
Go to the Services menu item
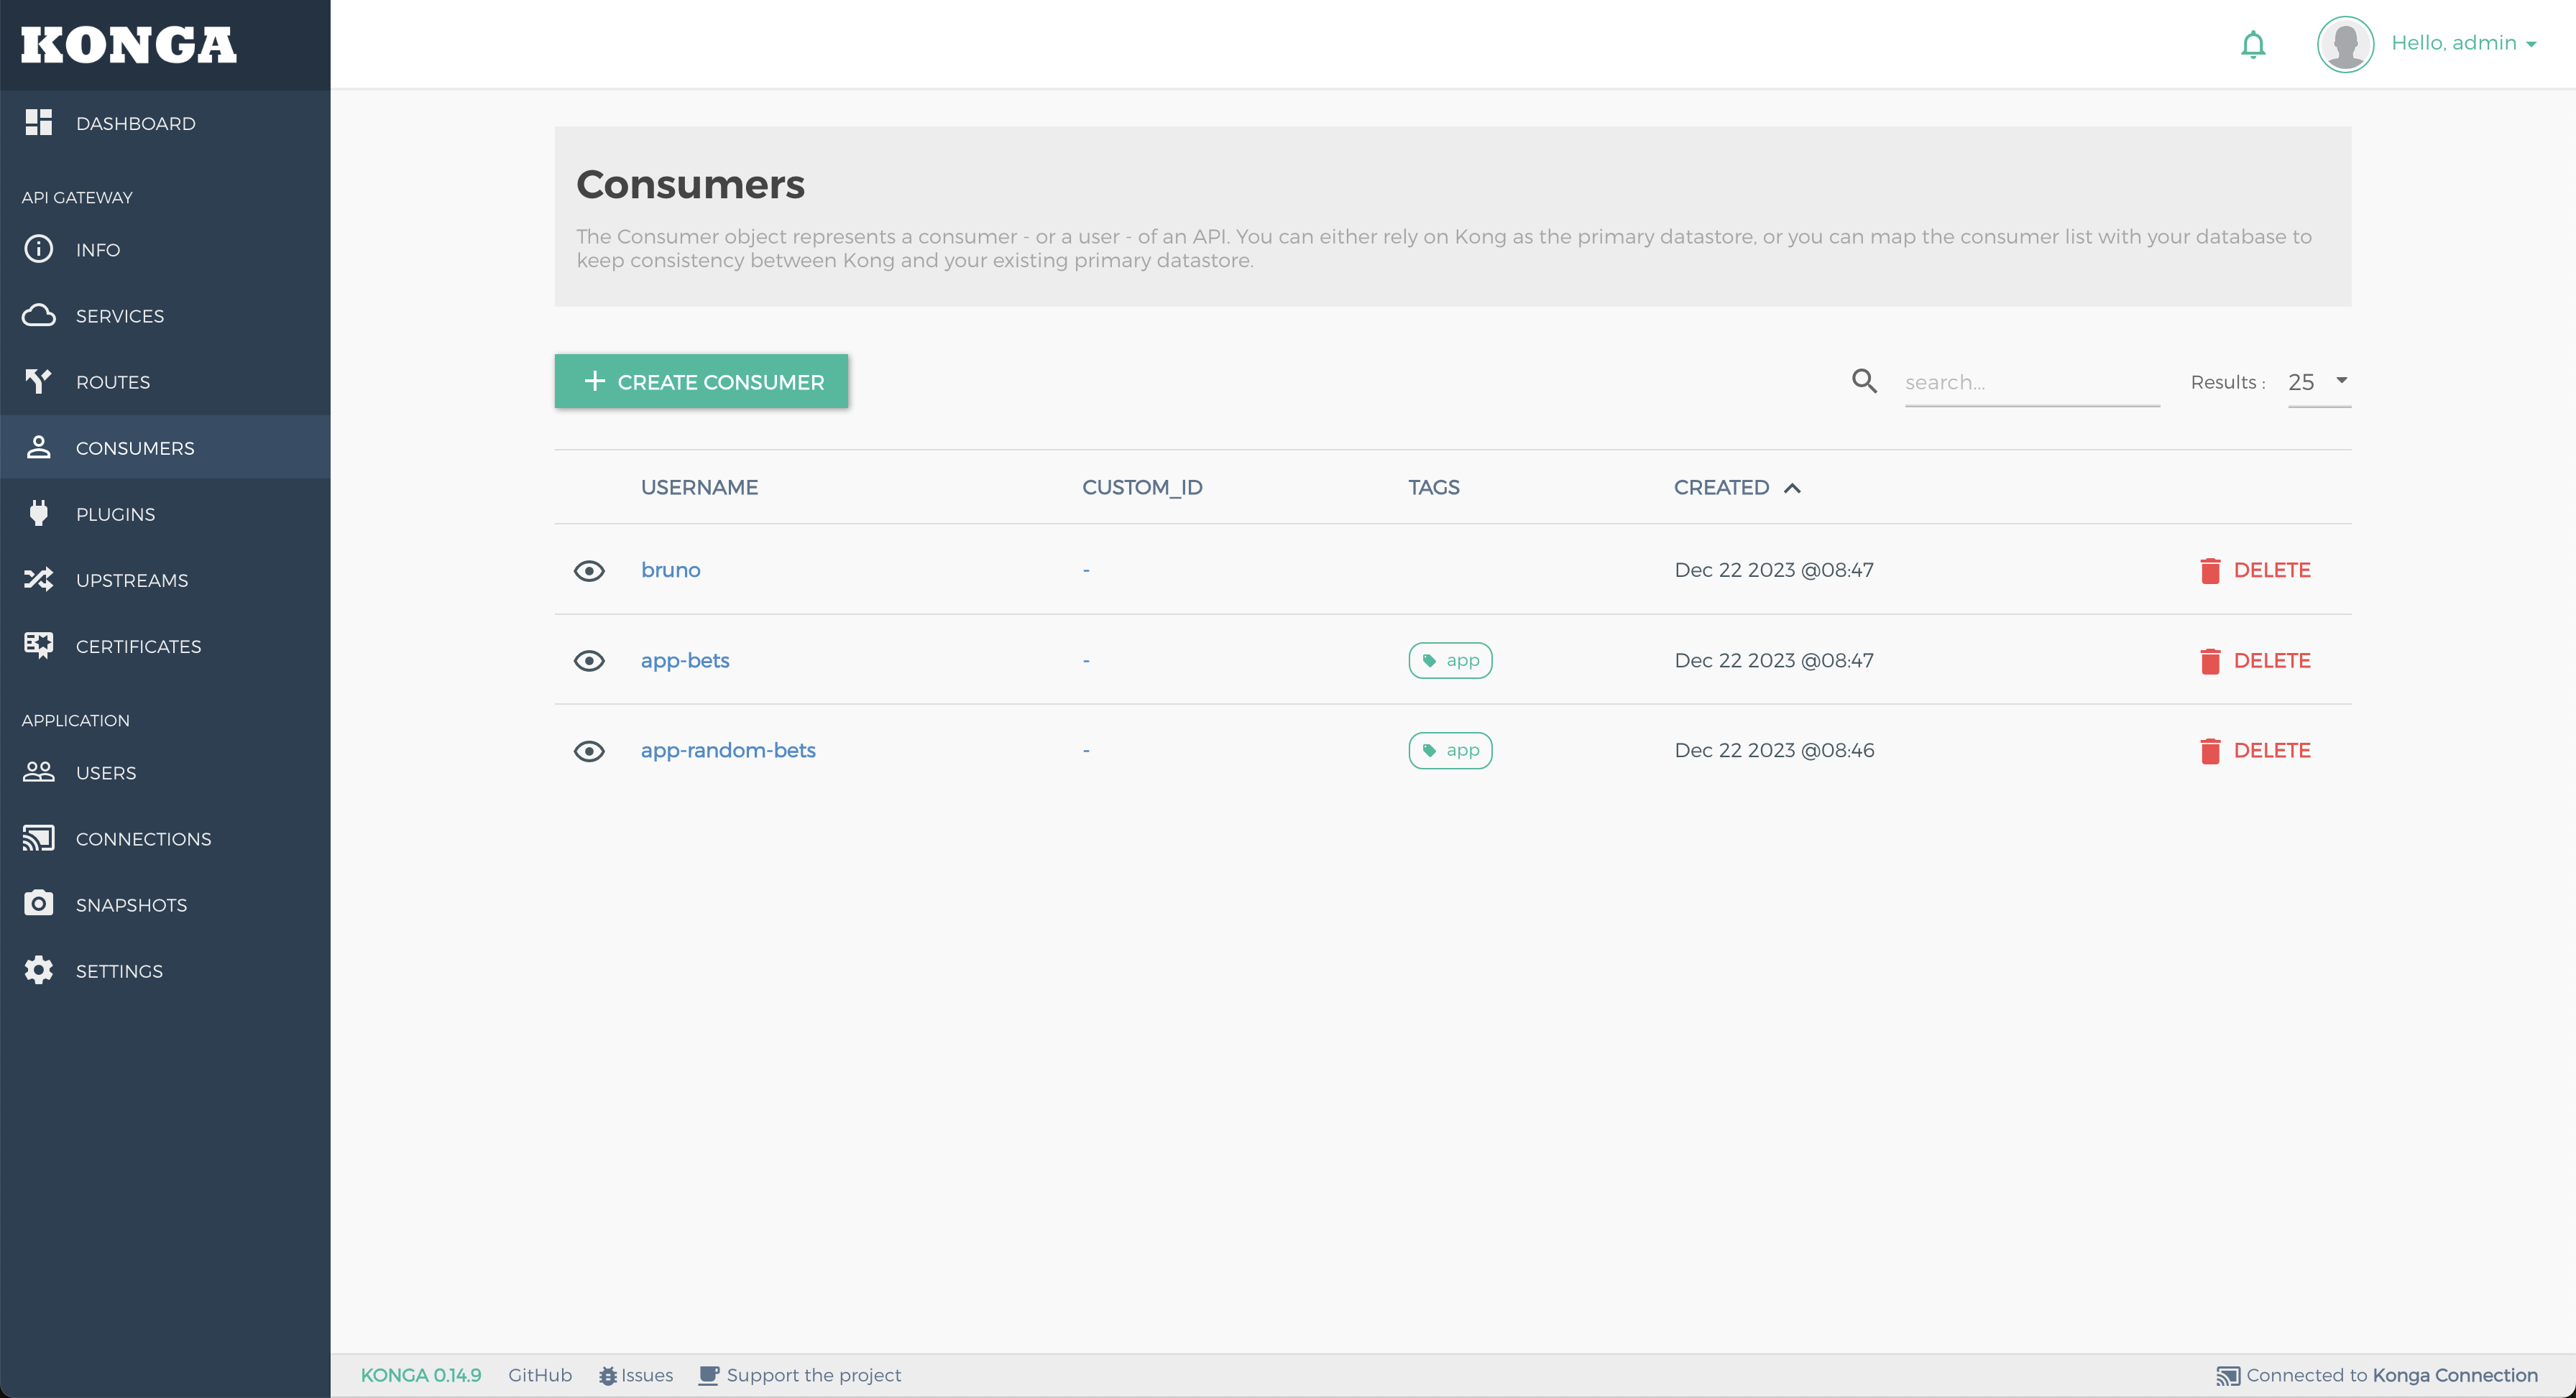point(120,316)
